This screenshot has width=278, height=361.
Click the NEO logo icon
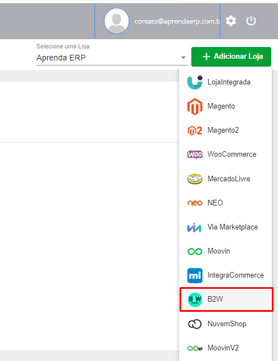[x=195, y=203]
